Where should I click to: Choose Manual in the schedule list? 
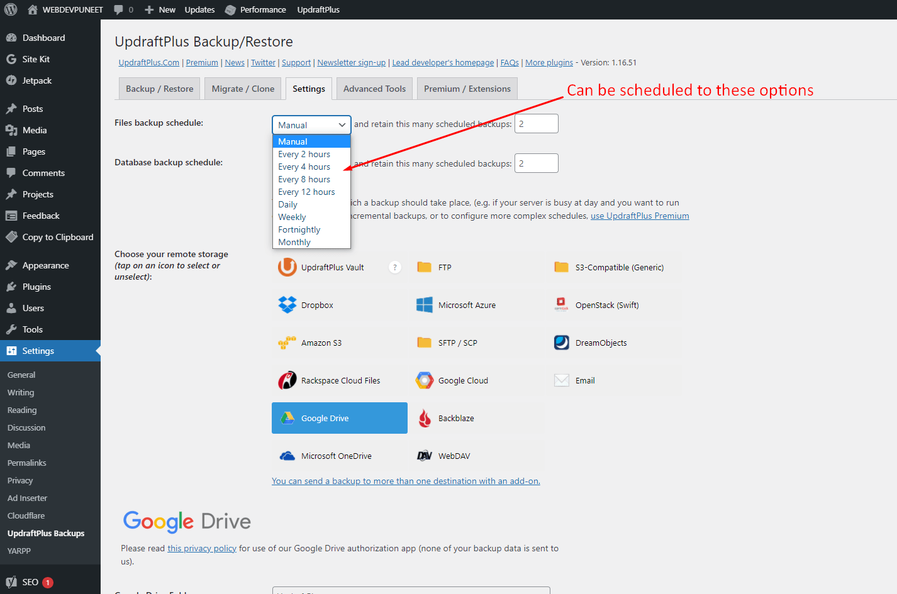[311, 141]
